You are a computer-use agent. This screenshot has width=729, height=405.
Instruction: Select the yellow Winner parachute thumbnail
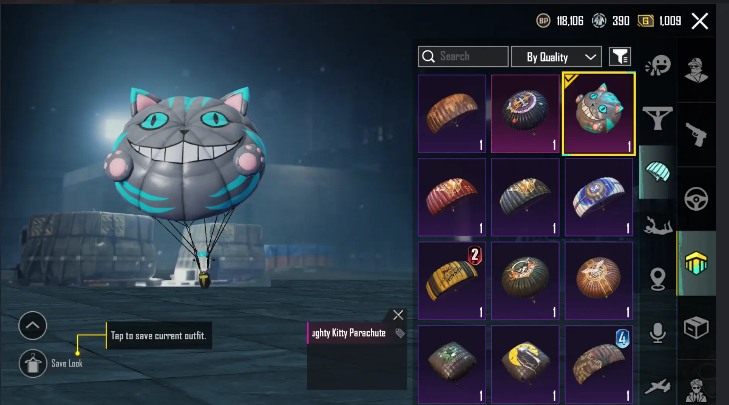452,281
